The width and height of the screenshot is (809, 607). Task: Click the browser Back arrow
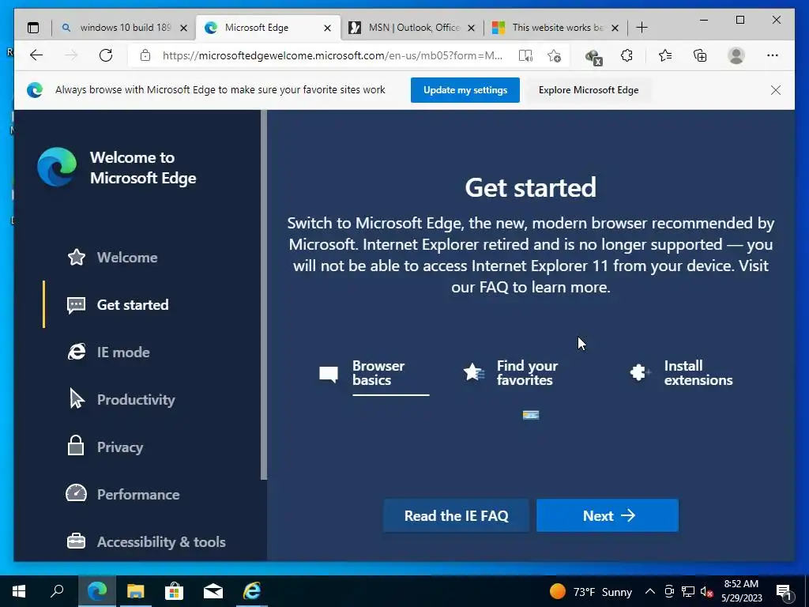(36, 55)
